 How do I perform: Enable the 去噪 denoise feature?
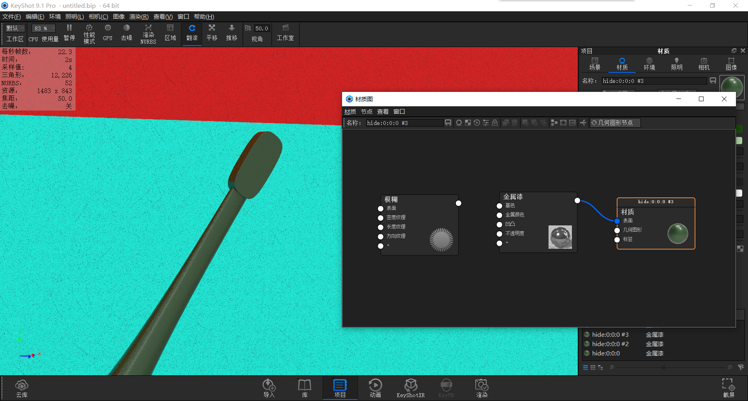127,34
